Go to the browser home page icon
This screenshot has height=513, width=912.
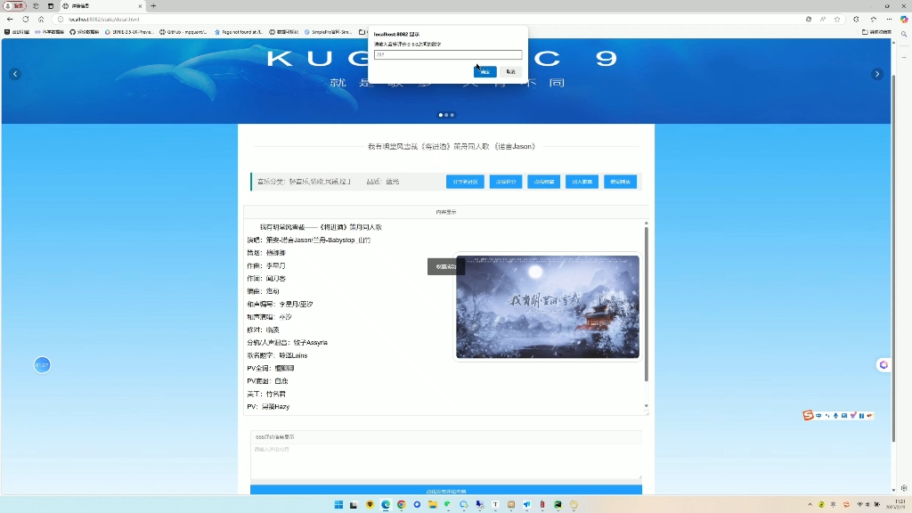click(41, 20)
